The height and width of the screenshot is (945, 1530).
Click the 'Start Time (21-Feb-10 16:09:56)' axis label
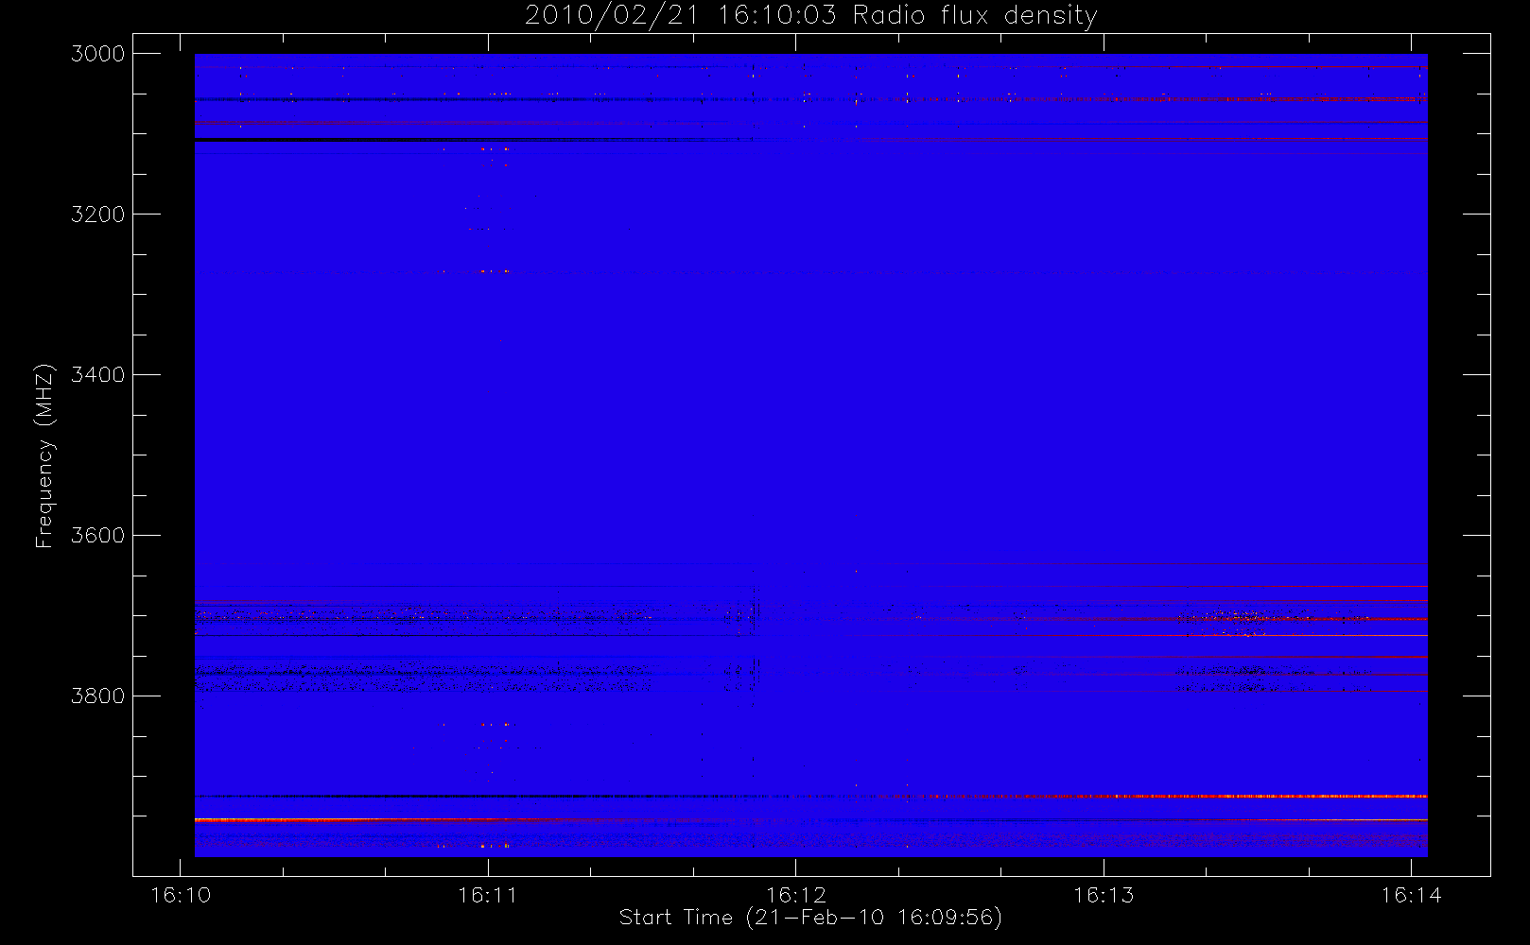tap(810, 918)
